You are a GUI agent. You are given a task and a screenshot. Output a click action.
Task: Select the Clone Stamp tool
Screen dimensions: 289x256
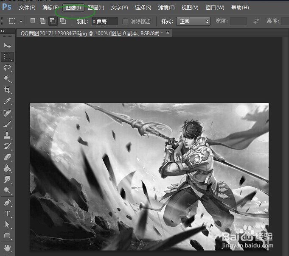click(x=7, y=135)
